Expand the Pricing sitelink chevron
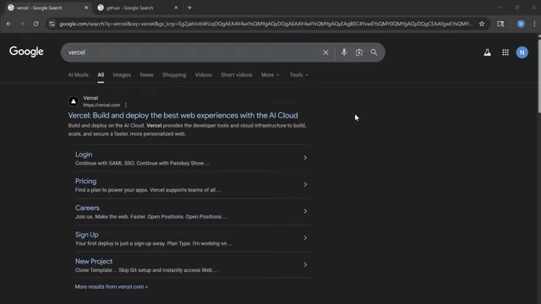This screenshot has height=304, width=541. click(305, 184)
